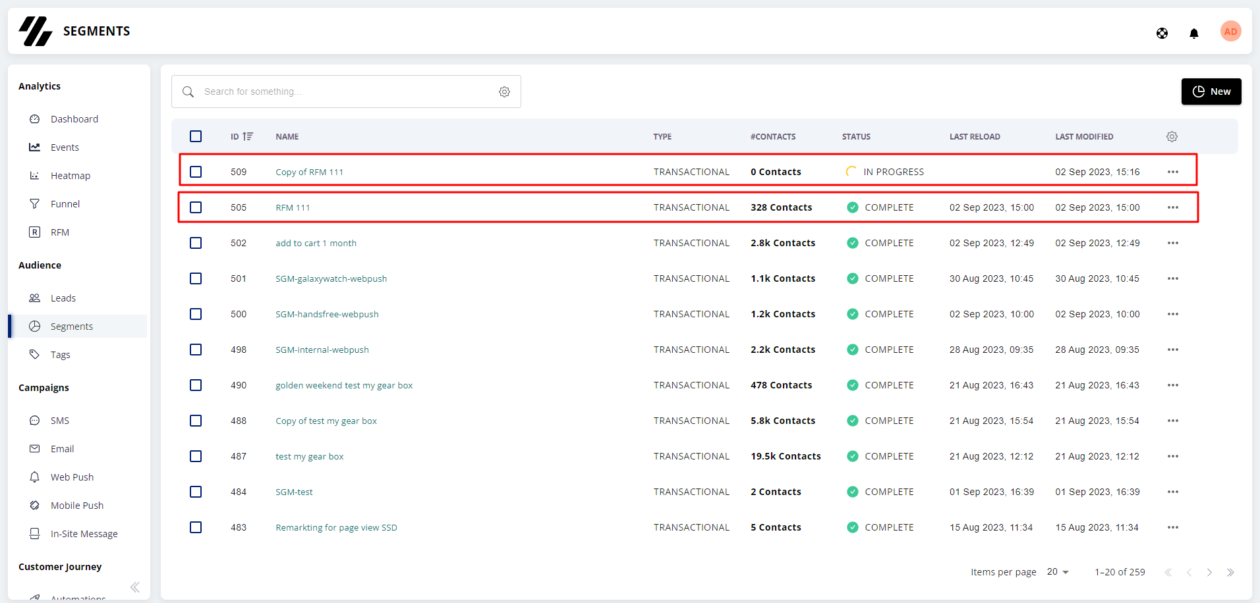The image size is (1260, 603).
Task: Open the SGM-galaxywatch-webpush segment
Action: (x=331, y=278)
